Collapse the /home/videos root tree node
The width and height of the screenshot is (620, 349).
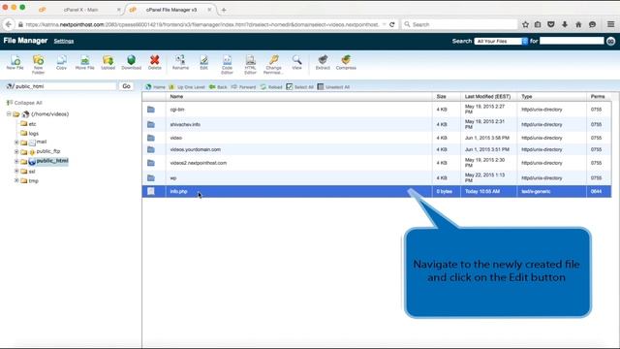(x=9, y=114)
